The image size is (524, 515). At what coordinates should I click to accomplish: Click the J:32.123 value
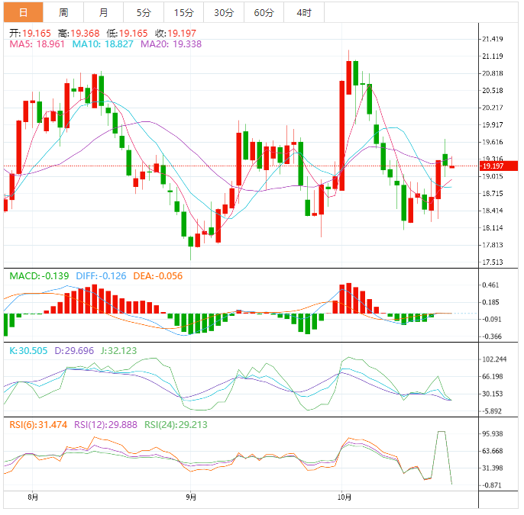pyautogui.click(x=119, y=351)
